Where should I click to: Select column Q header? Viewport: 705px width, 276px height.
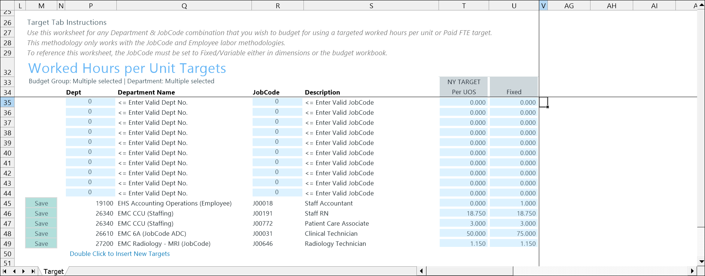click(184, 6)
